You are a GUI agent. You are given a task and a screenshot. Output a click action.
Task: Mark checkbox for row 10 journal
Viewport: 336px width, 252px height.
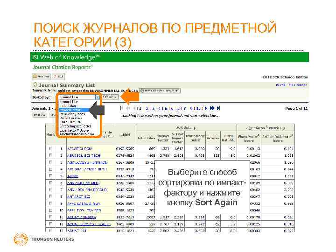50,210
